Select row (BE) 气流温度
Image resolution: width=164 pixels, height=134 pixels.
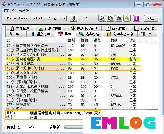pos(73,105)
